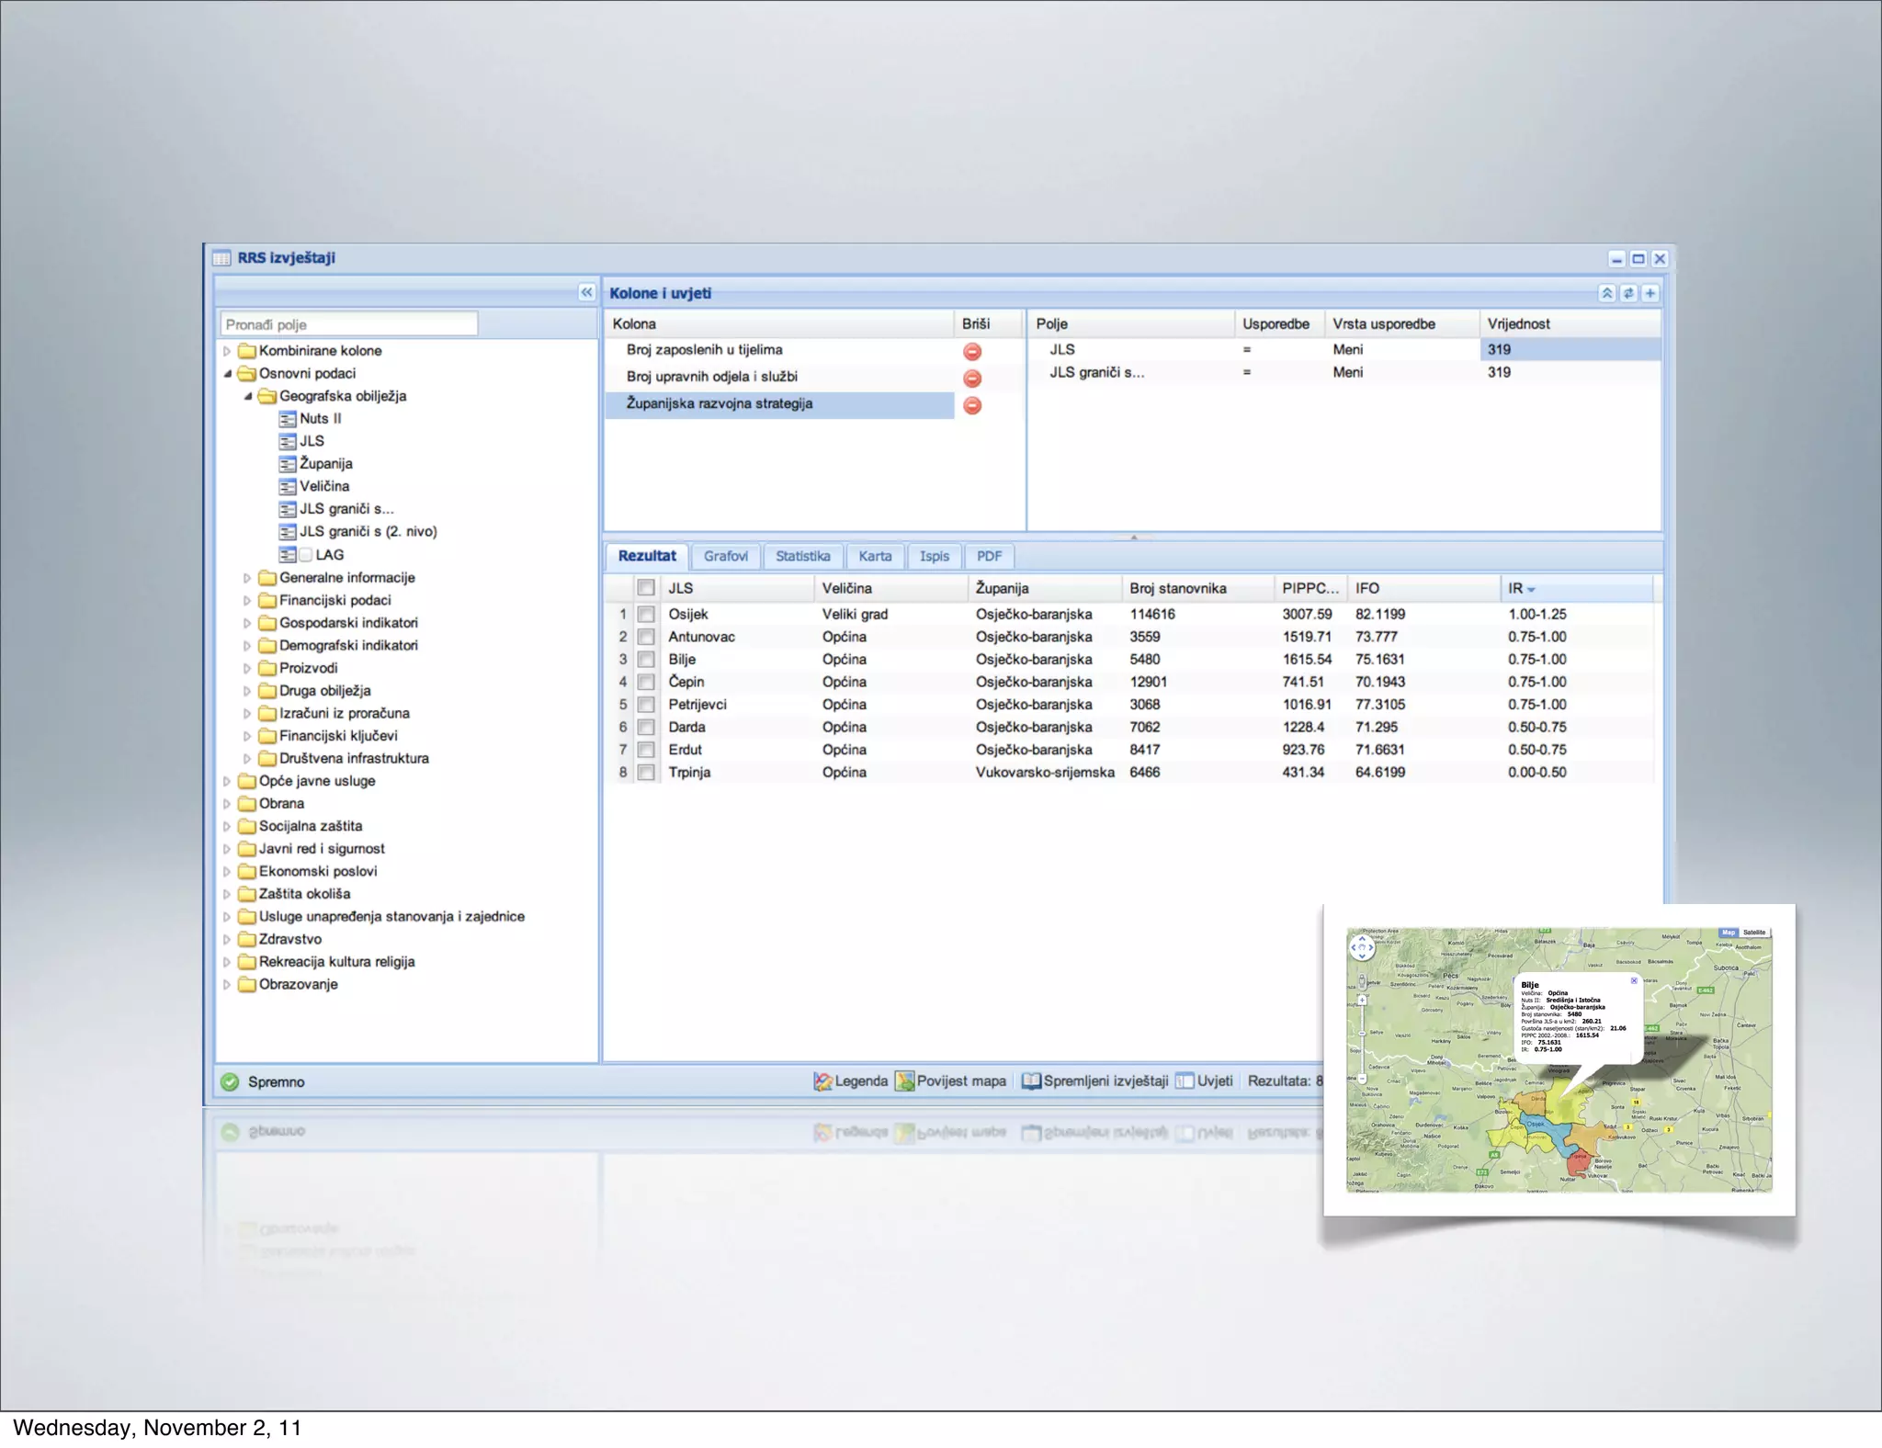The height and width of the screenshot is (1448, 1882).
Task: Delete the Broj zaposlenih u tijelima column
Action: pyautogui.click(x=971, y=351)
